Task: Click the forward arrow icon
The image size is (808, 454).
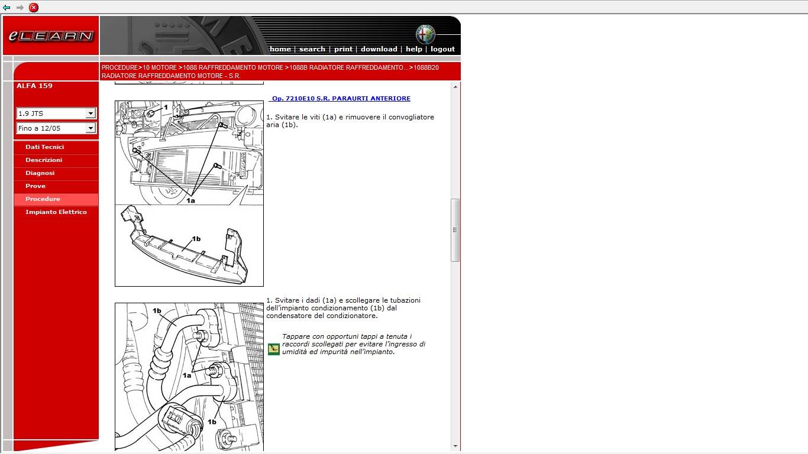Action: pos(20,8)
